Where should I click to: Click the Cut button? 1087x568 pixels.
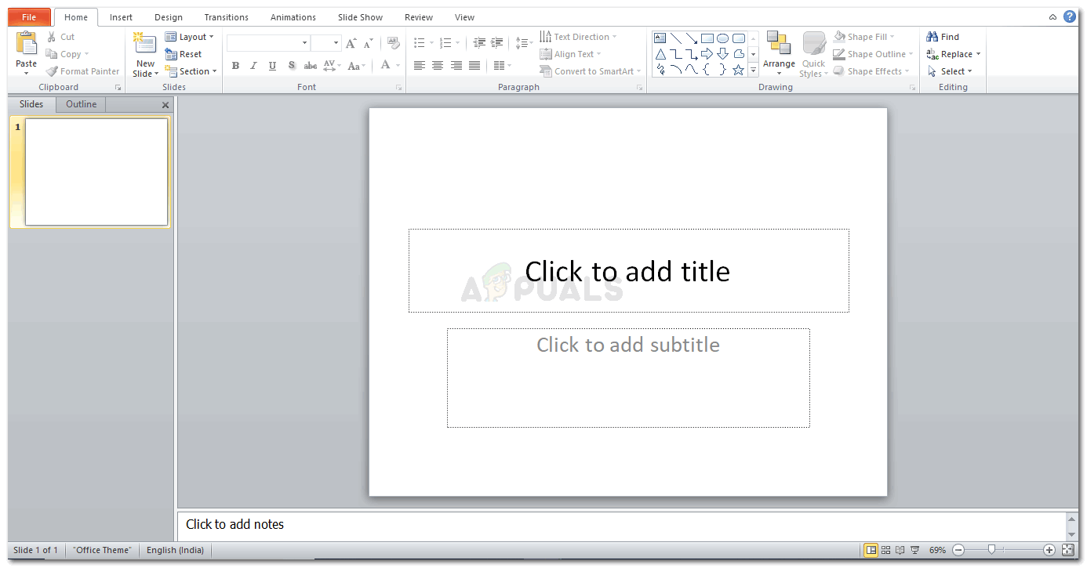60,37
